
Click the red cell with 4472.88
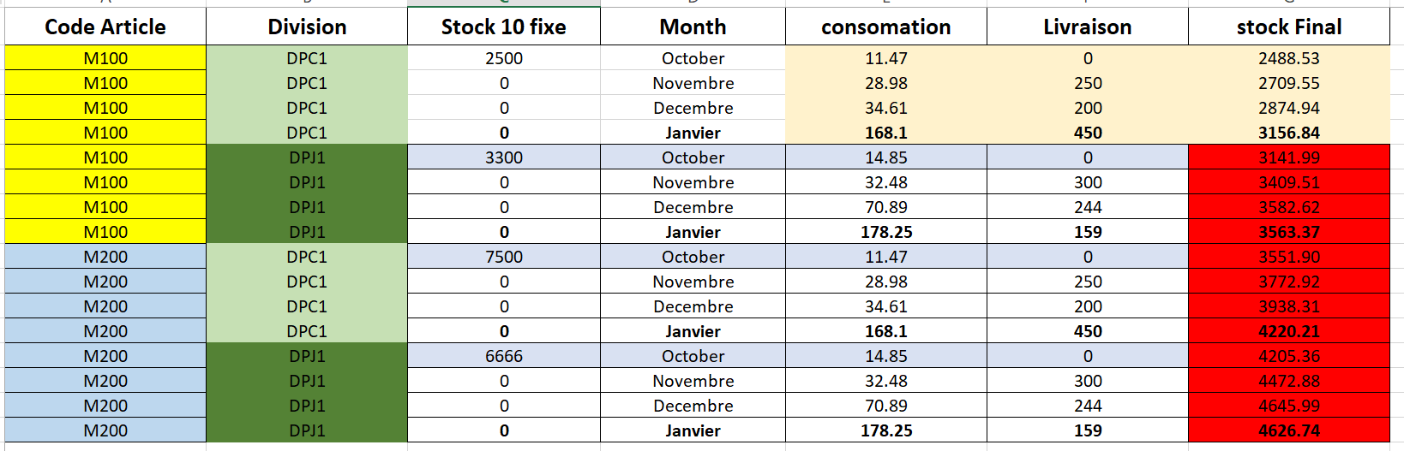tap(1288, 381)
